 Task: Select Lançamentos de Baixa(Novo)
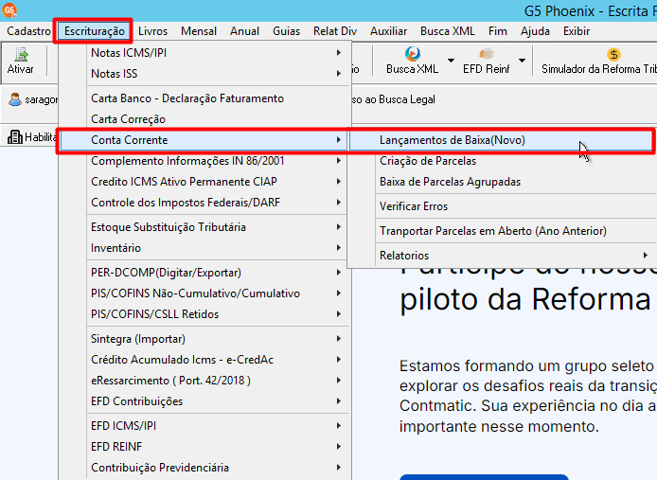pos(501,140)
